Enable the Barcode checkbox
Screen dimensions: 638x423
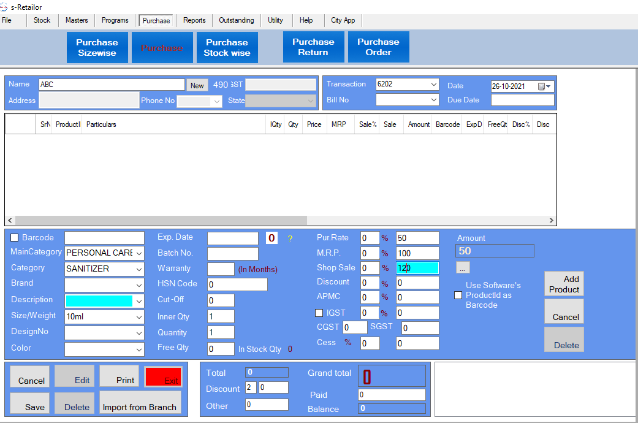pos(15,238)
